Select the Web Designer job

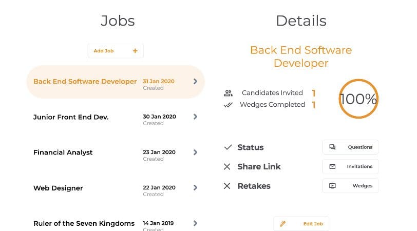tap(58, 188)
